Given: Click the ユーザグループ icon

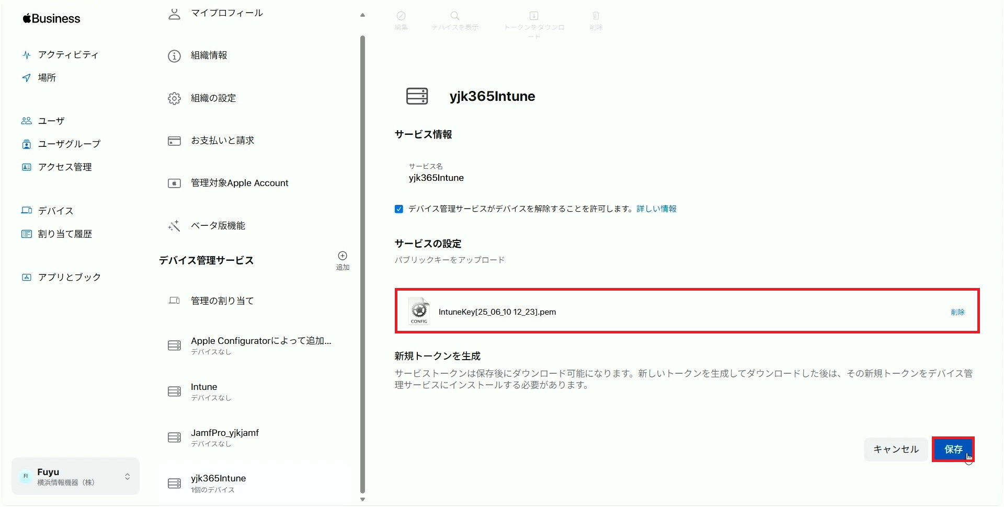Looking at the screenshot, I should point(27,144).
